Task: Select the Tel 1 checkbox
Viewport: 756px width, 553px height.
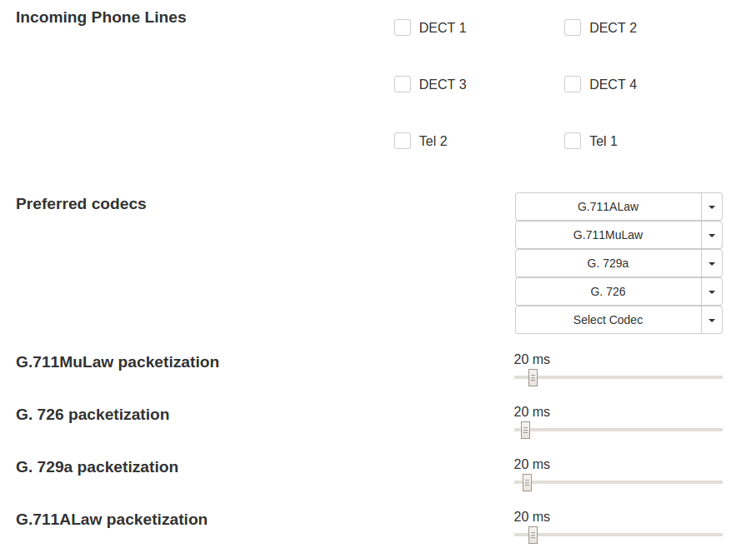Action: [x=573, y=141]
